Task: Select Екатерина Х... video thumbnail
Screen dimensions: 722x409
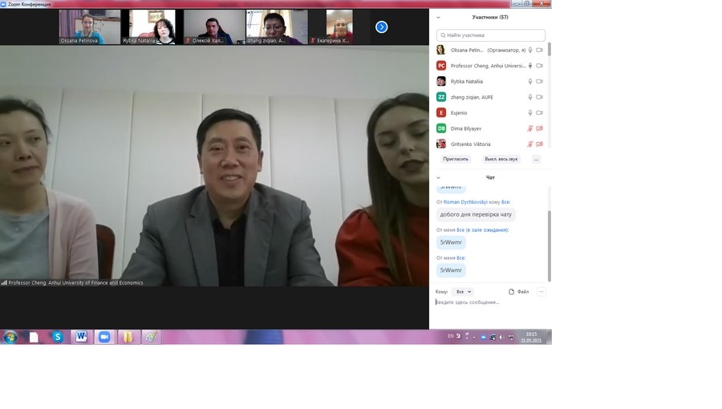Action: point(339,27)
